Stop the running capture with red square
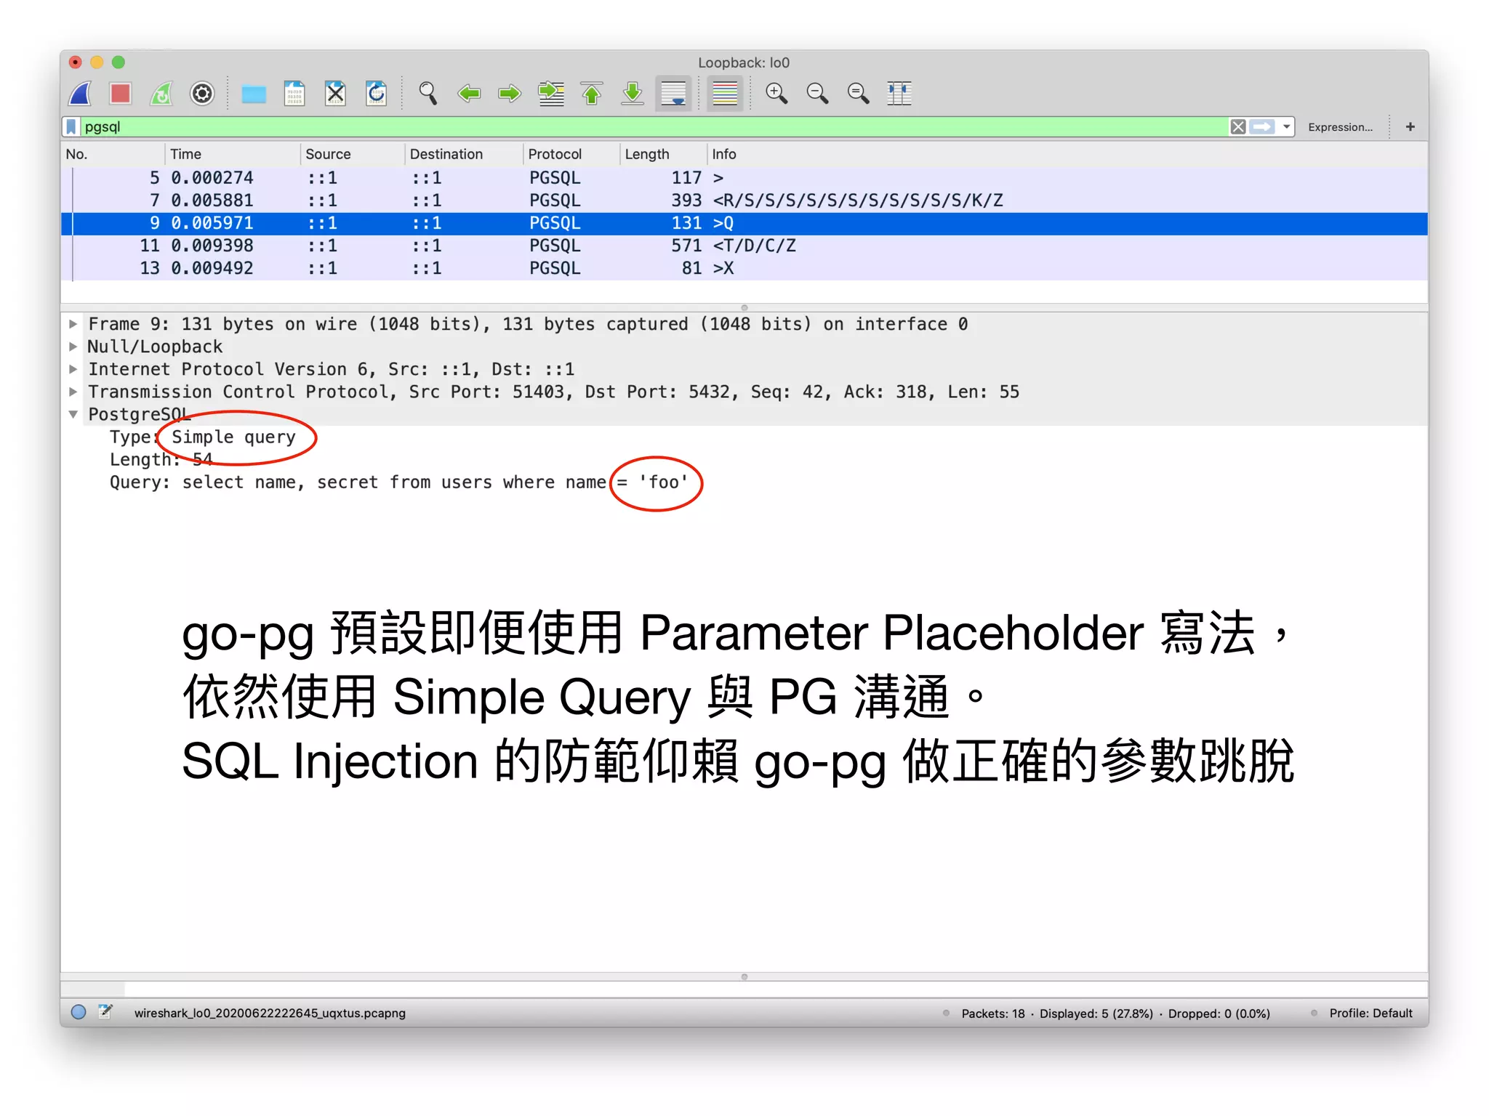 point(121,93)
